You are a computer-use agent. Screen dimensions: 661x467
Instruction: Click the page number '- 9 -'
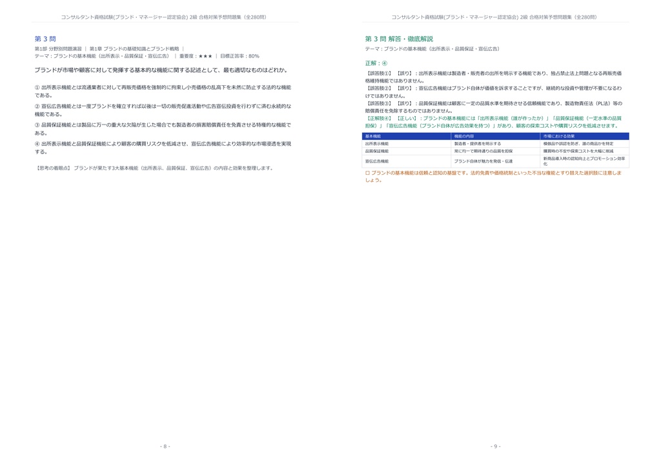pyautogui.click(x=496, y=446)
